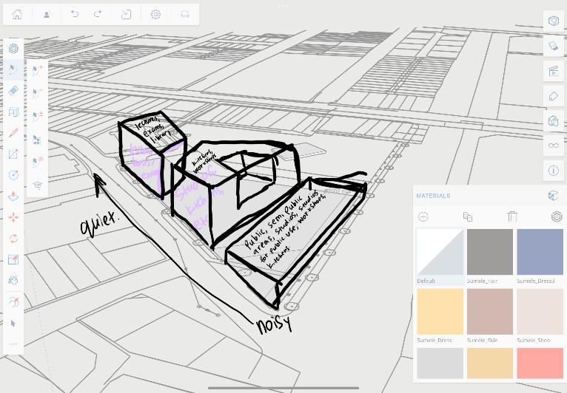The width and height of the screenshot is (567, 393).
Task: Open the settings gear in top bar
Action: point(155,15)
